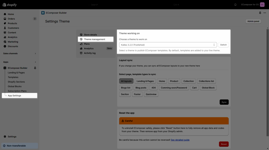269x150 pixels.
Task: Unpin EComposer Builder with the sidebar pin icon
Action: 35,68
